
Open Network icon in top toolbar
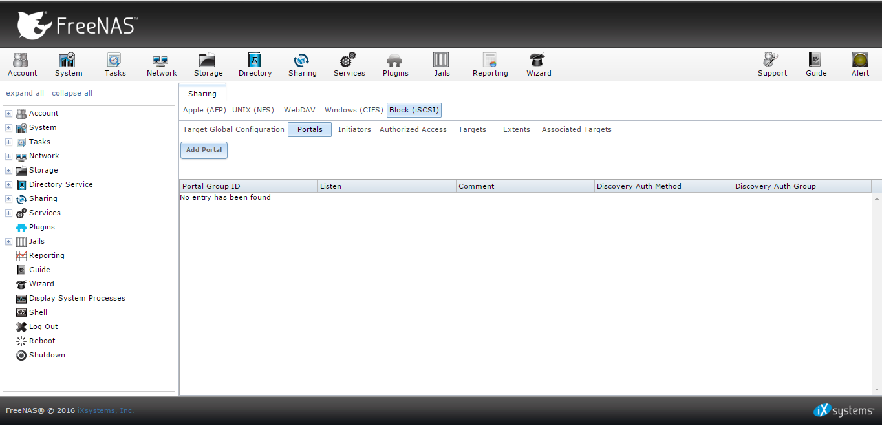pyautogui.click(x=162, y=65)
